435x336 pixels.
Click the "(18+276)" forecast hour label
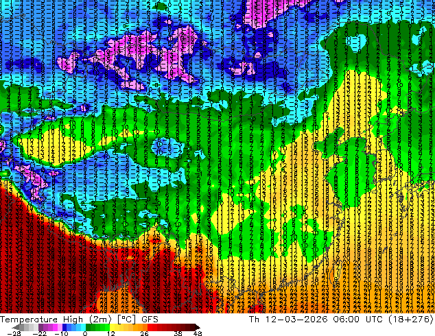[x=410, y=320]
